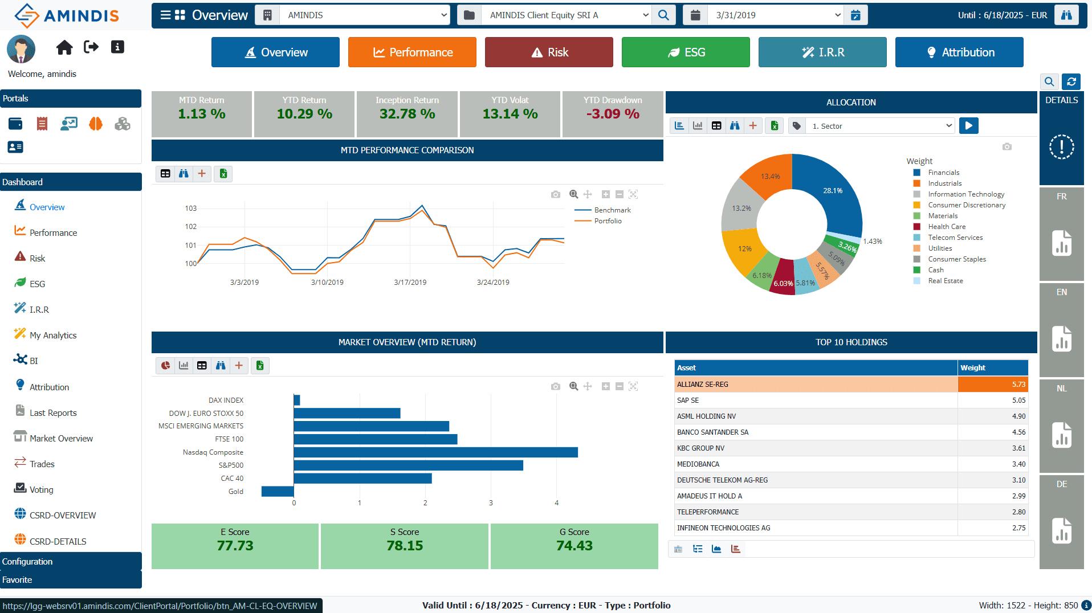Click the camera snapshot icon in Allocation

click(x=1007, y=147)
